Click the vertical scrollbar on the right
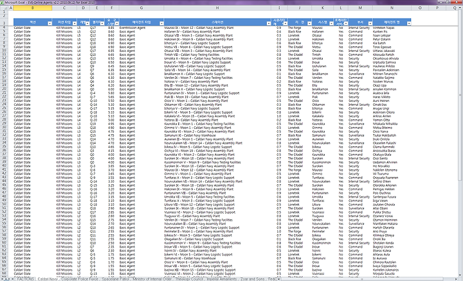463x281 pixels. 460,141
